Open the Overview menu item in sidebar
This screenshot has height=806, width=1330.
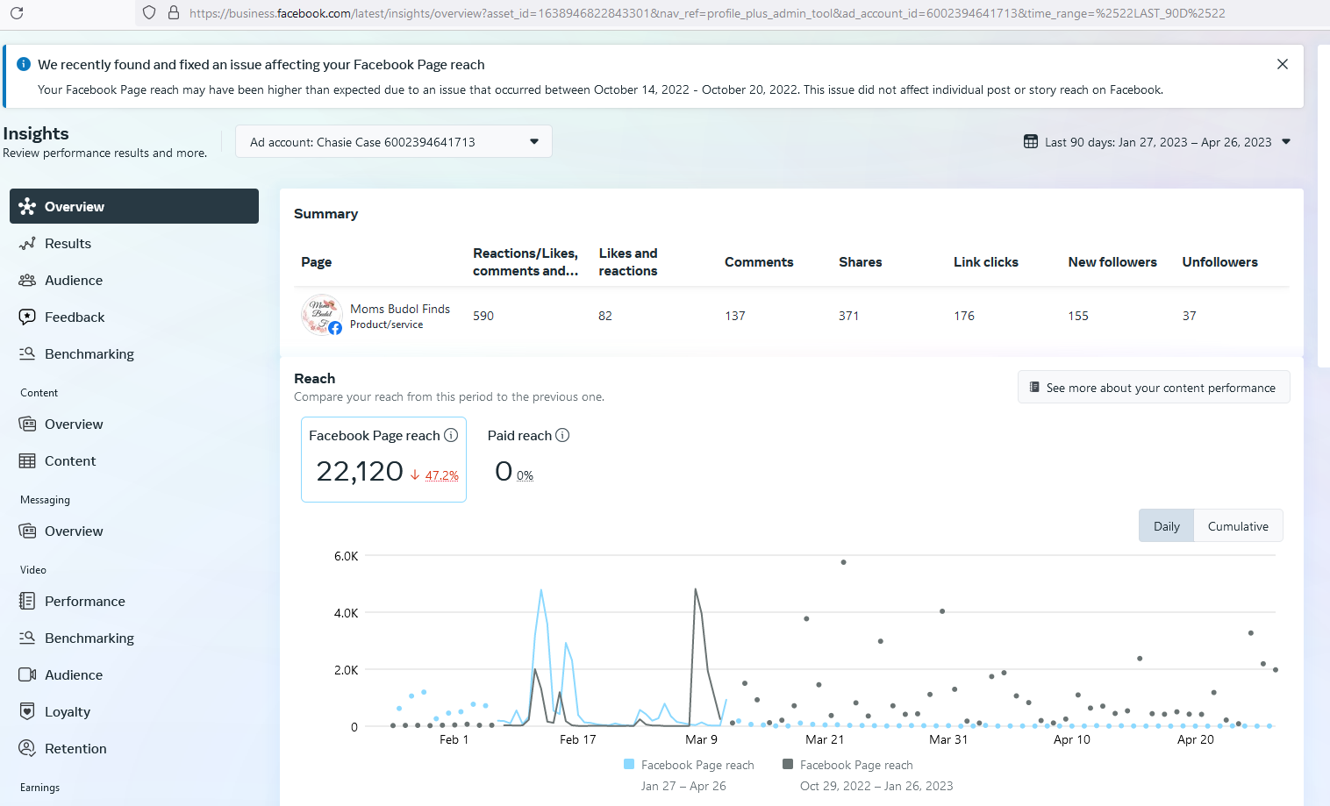(x=134, y=206)
